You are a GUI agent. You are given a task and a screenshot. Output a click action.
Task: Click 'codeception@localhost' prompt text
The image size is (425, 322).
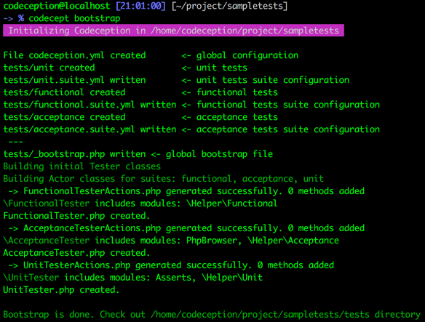pyautogui.click(x=57, y=6)
